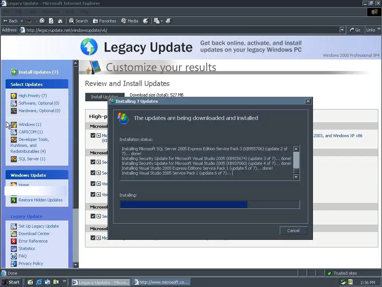Refresh the page with the Refresh icon

pyautogui.click(x=51, y=21)
